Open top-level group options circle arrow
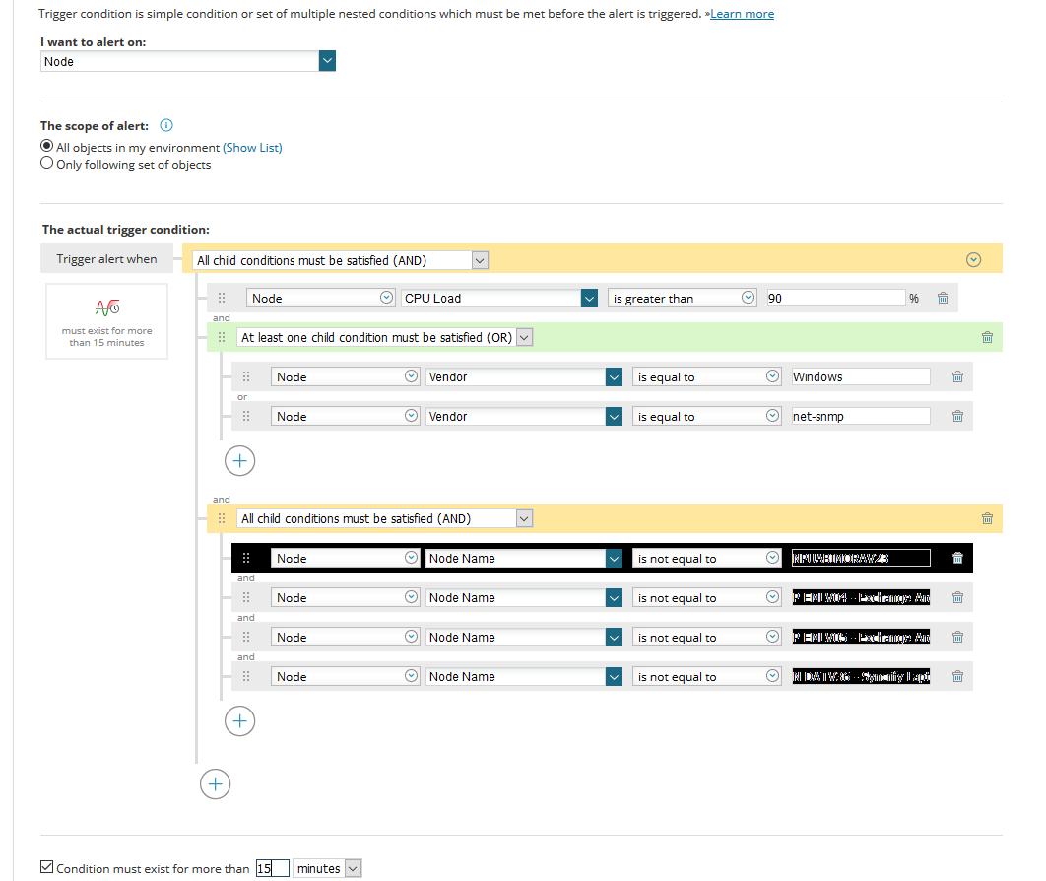The width and height of the screenshot is (1046, 881). click(973, 259)
